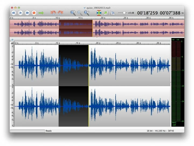Click the fade-out icon in toolbar
The width and height of the screenshot is (194, 146).
click(x=113, y=13)
